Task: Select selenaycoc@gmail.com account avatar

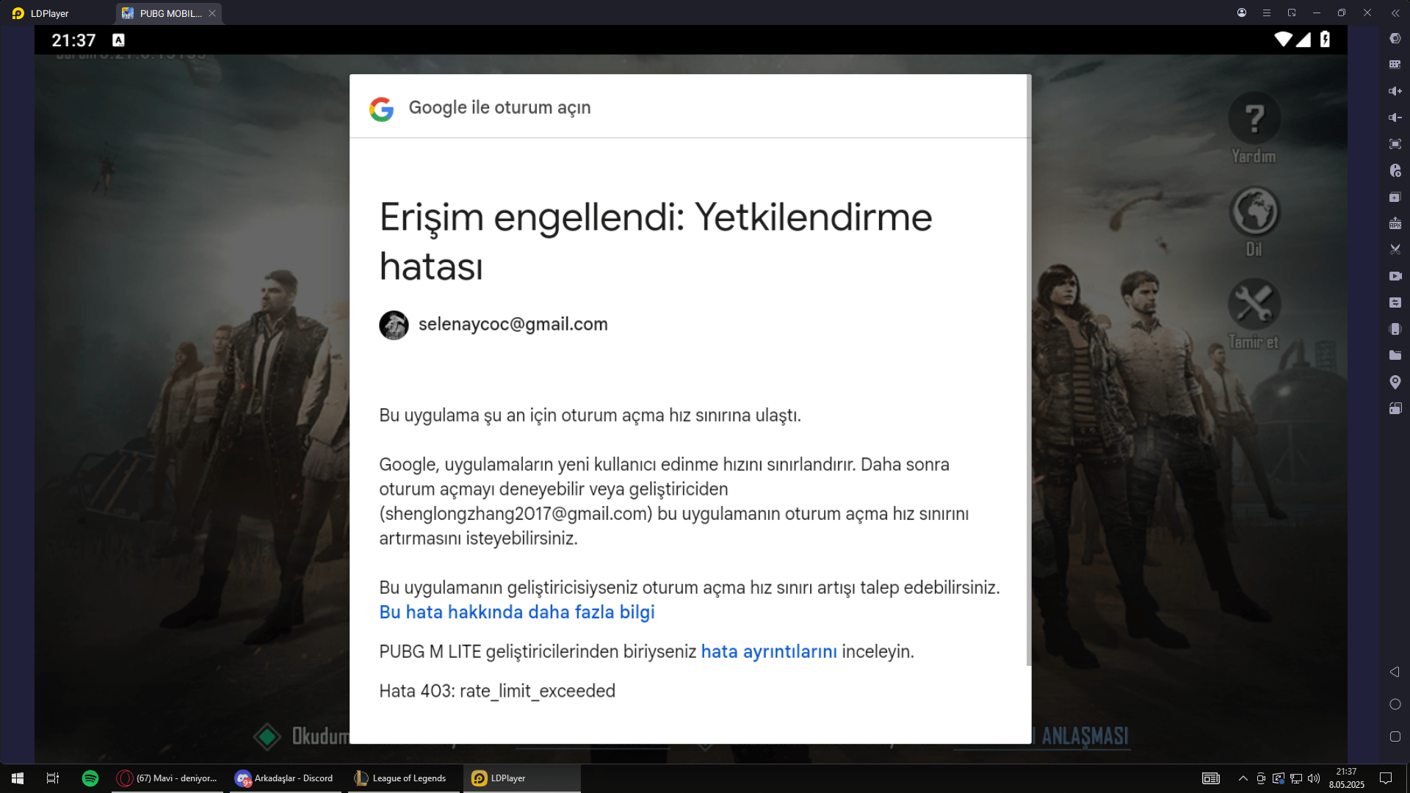Action: tap(394, 325)
